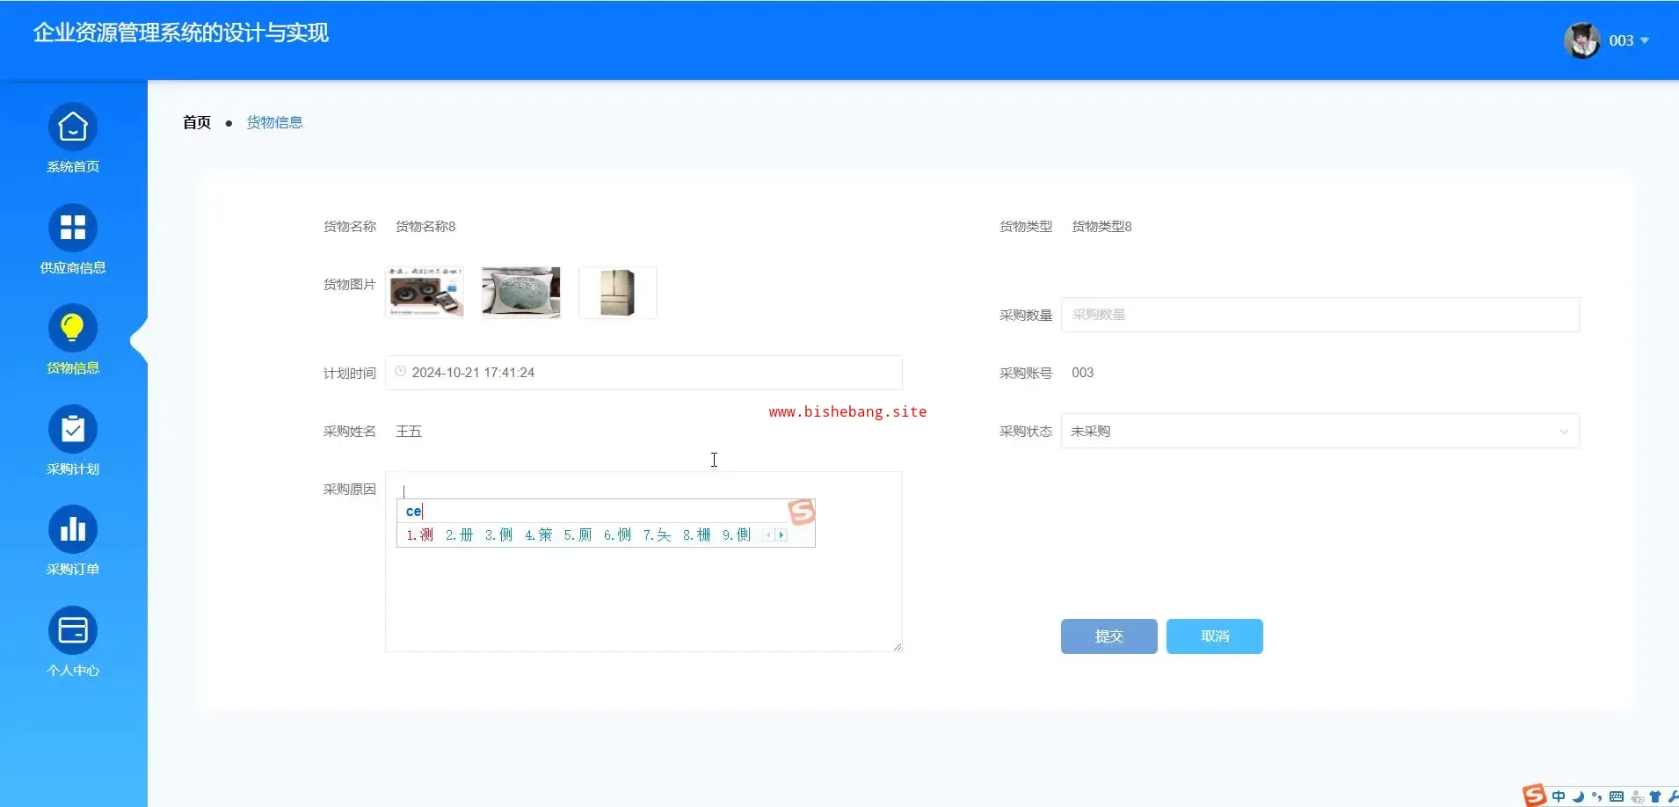This screenshot has width=1679, height=807.
Task: Open the 货物信息 menu label in sidebar
Action: (x=73, y=368)
